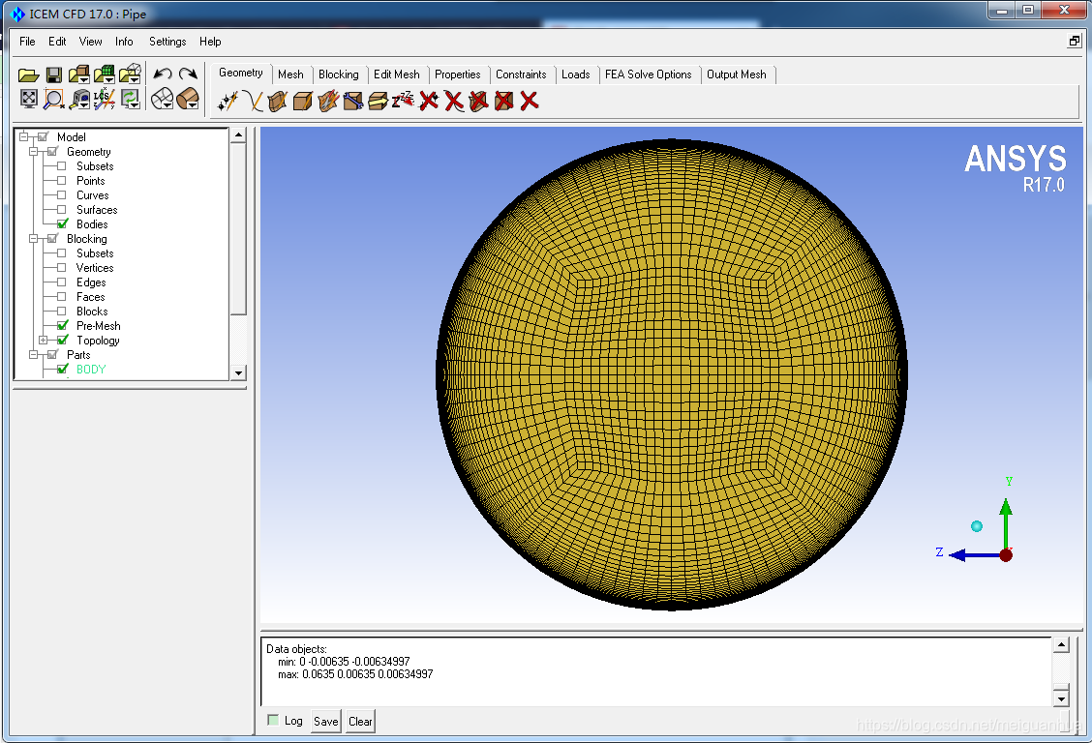Image resolution: width=1092 pixels, height=743 pixels.
Task: Switch to the Edit Mesh tab
Action: click(396, 74)
